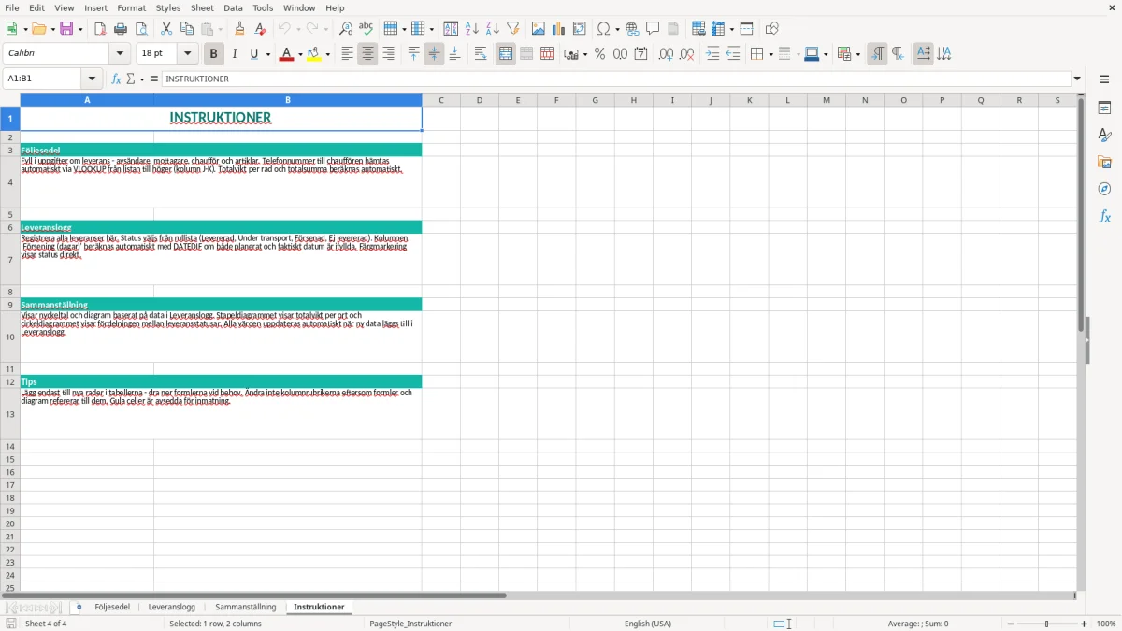Click the Copy icon
This screenshot has width=1122, height=631.
187,29
